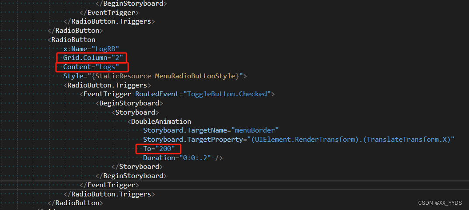469x210 pixels.
Task: Click (UIElement.RenderTransform) in the property path
Action: [304, 140]
